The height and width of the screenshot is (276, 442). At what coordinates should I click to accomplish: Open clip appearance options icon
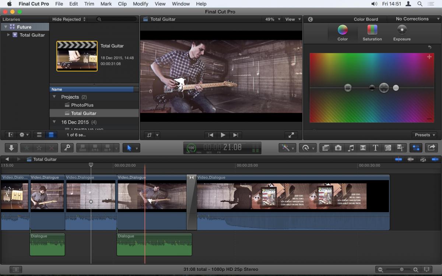click(x=427, y=269)
